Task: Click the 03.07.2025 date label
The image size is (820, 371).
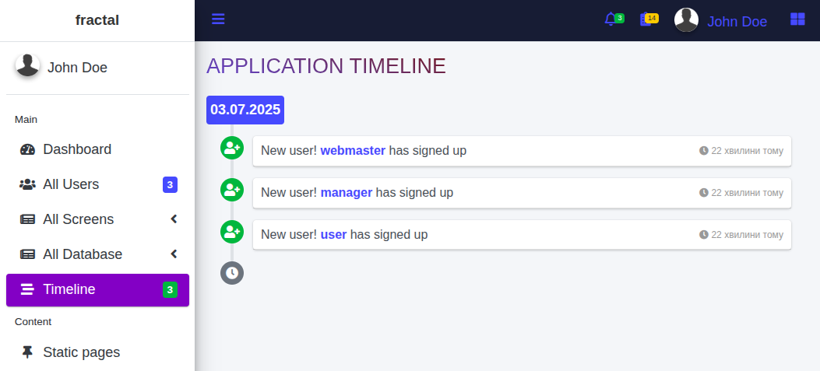Action: tap(245, 110)
